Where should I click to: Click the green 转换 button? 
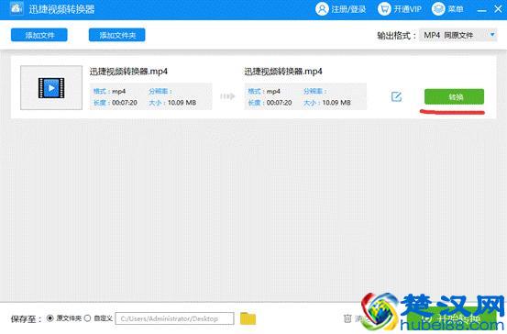454,96
